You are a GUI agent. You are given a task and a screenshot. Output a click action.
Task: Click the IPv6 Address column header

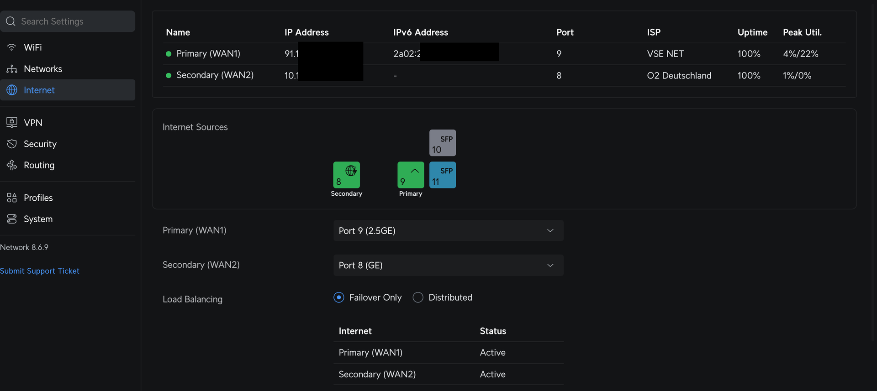(x=421, y=32)
